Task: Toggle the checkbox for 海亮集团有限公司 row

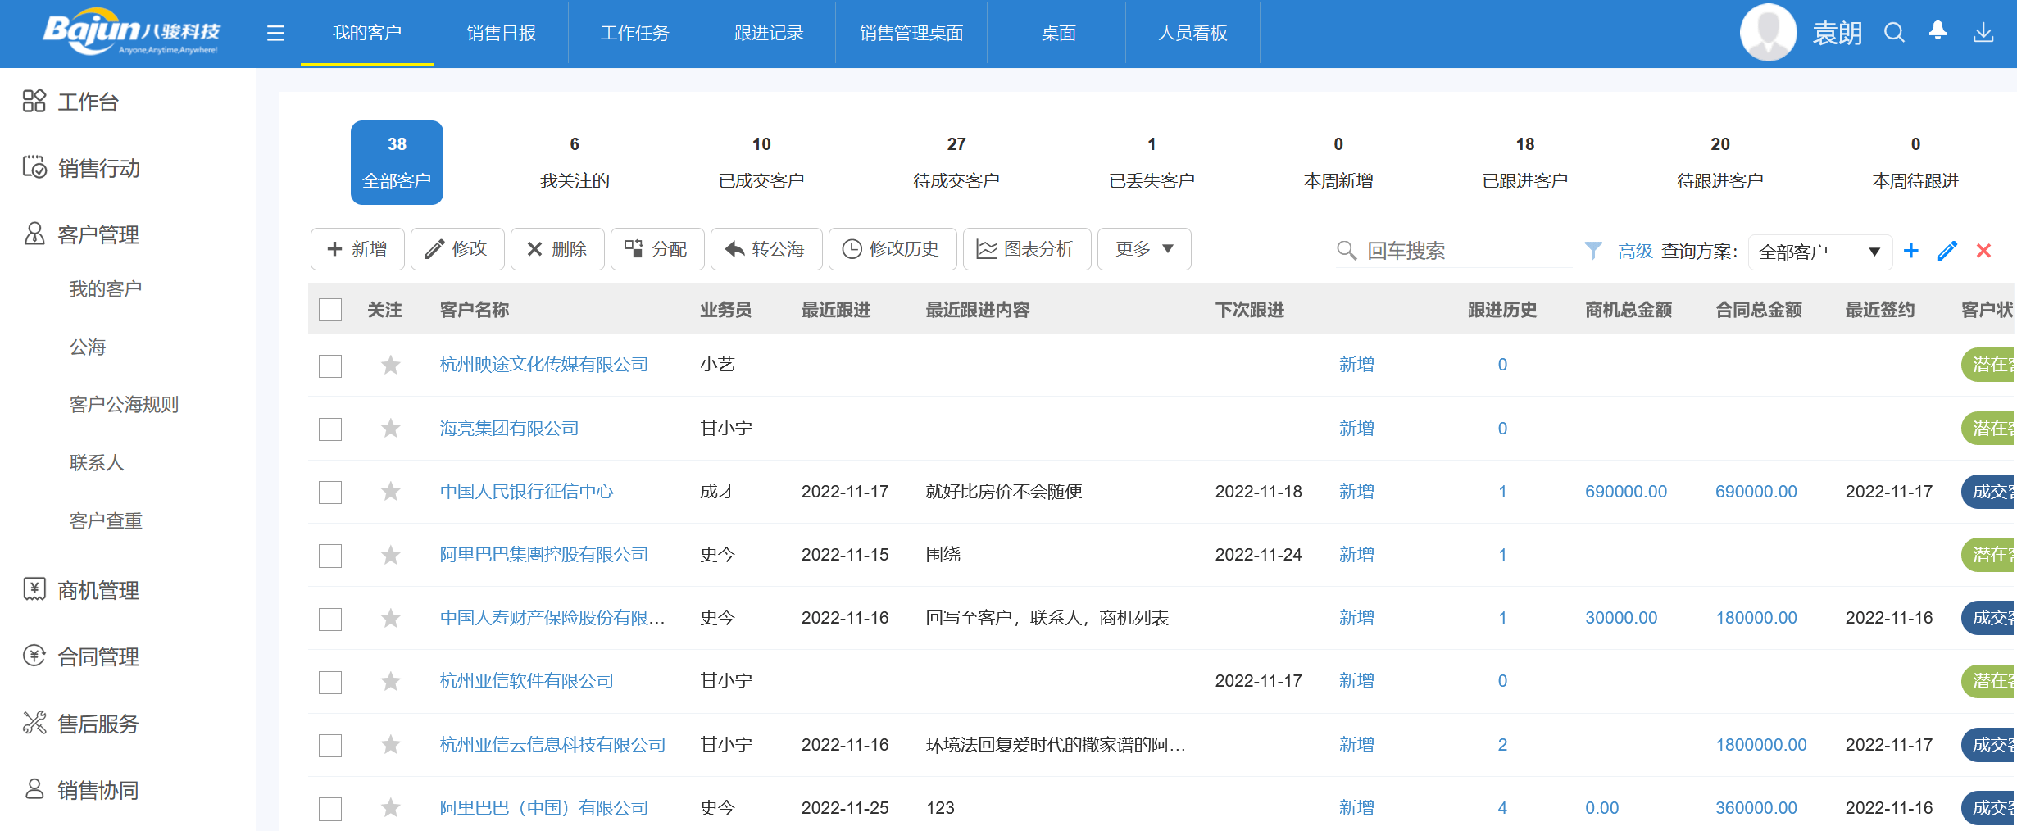Action: tap(330, 428)
